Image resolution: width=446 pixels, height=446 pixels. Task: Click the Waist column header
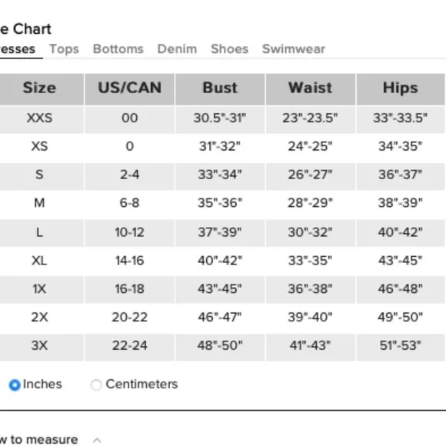pyautogui.click(x=311, y=89)
